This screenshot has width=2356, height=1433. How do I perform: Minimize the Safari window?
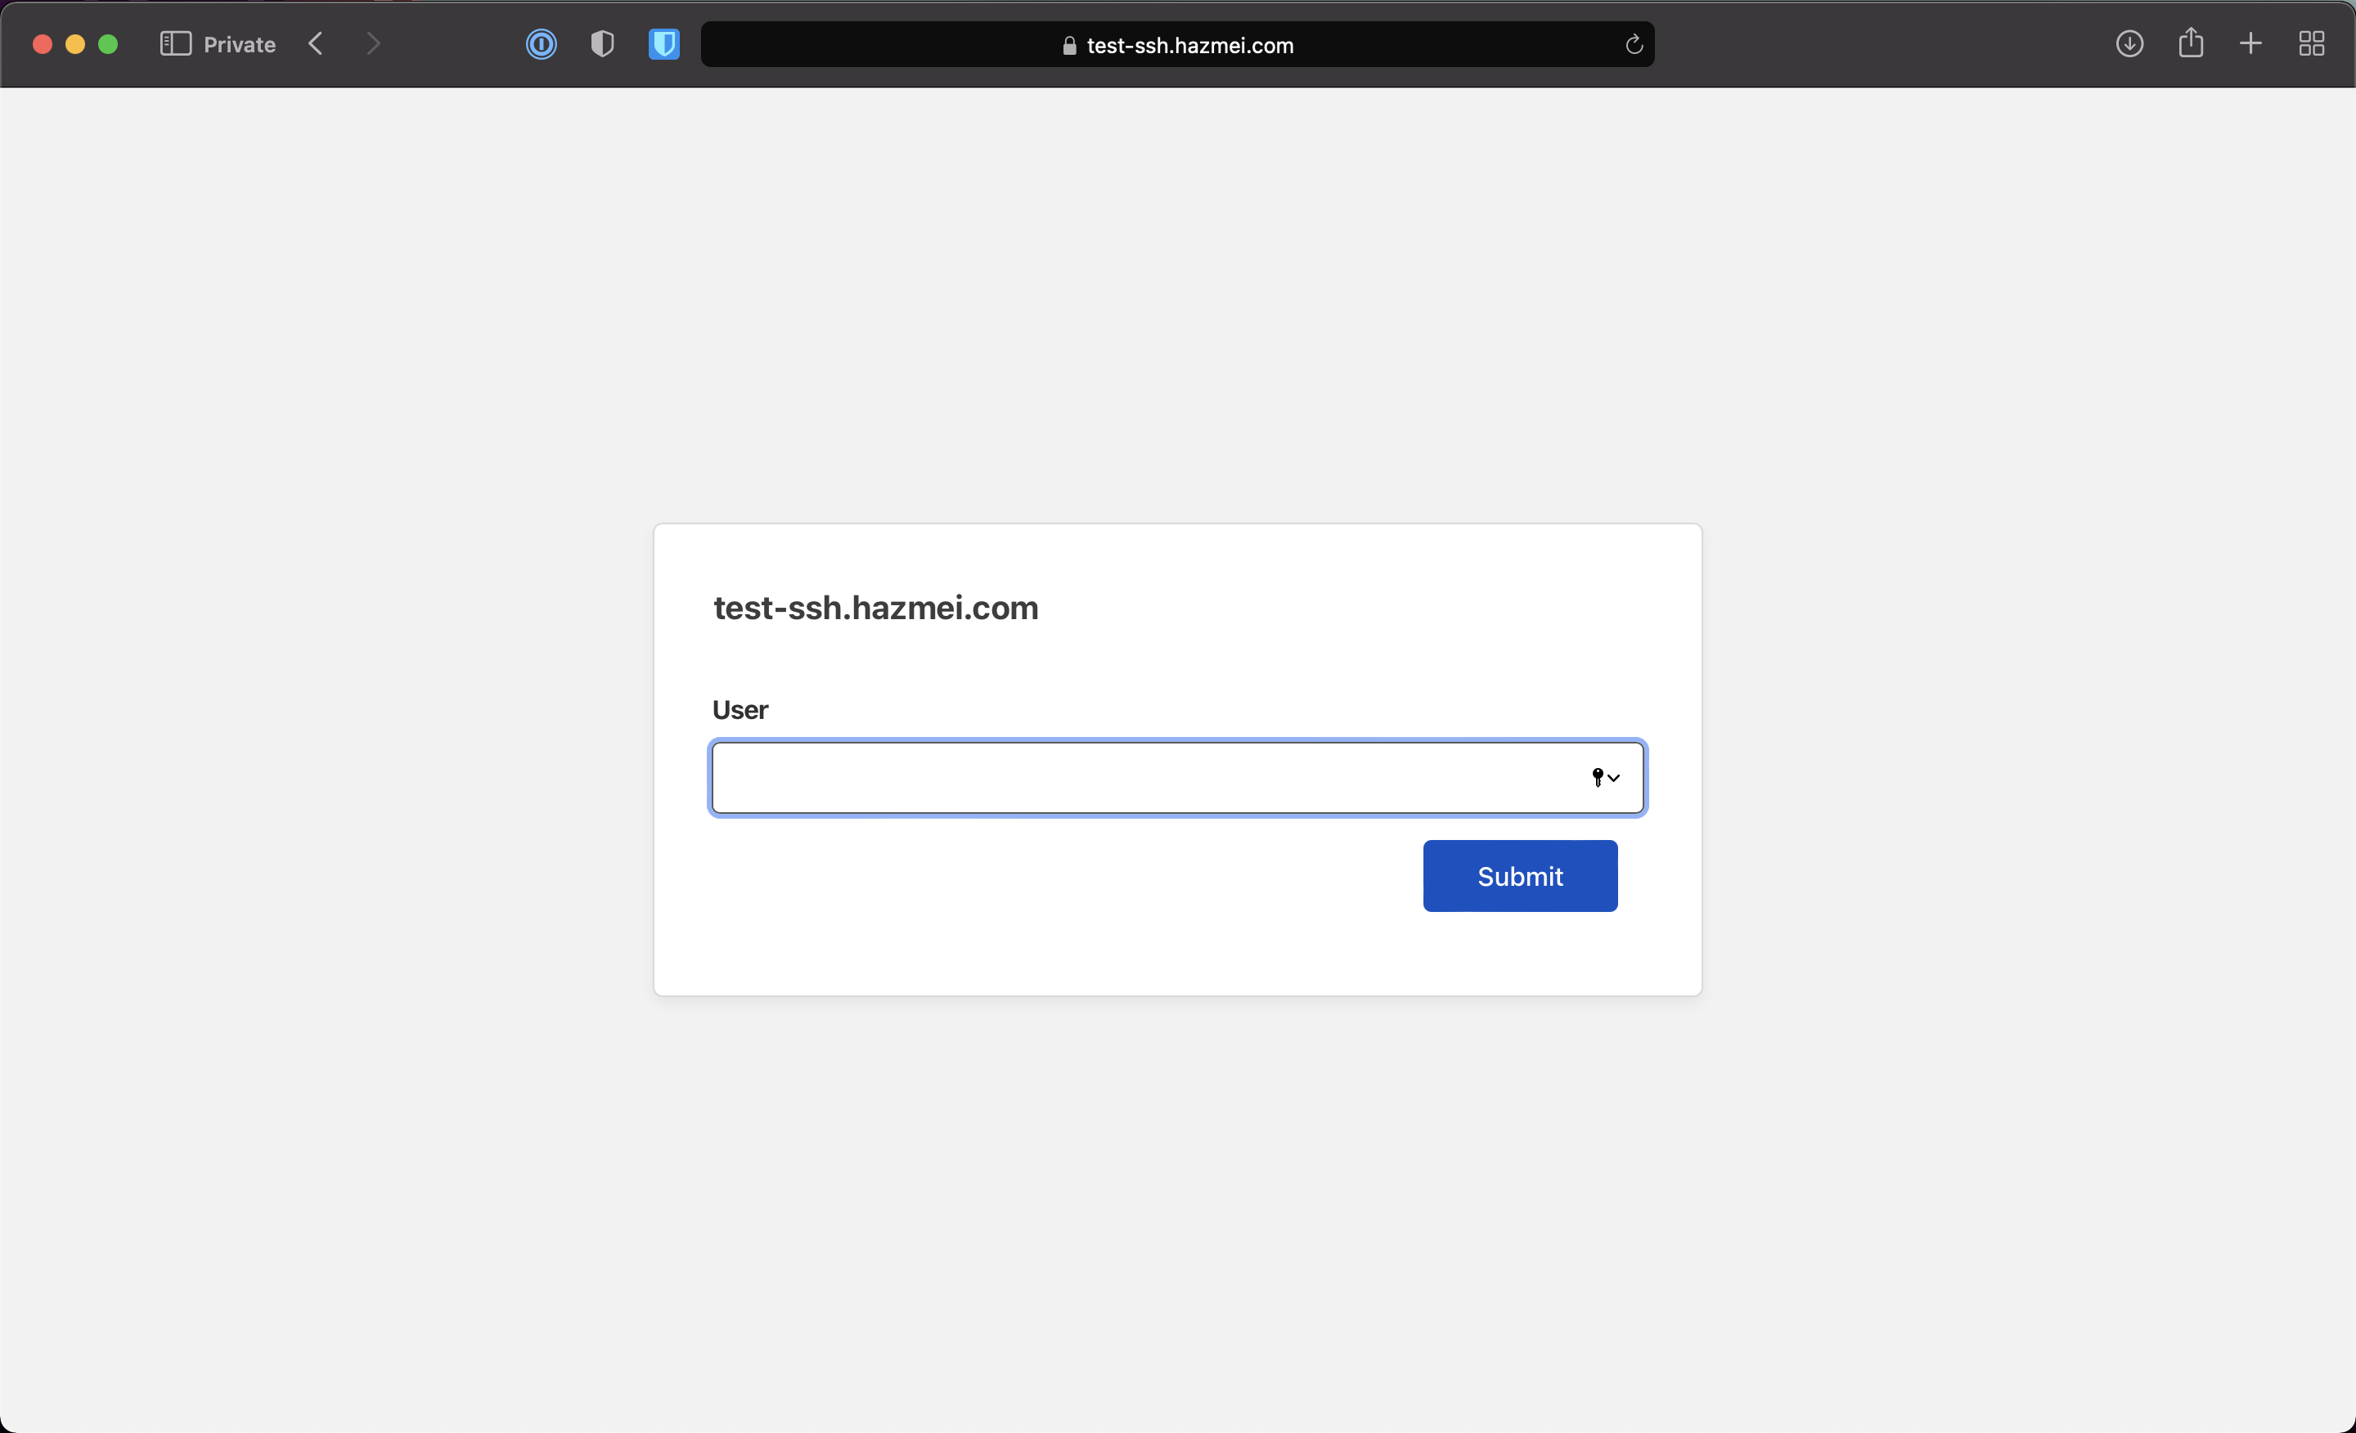coord(75,44)
